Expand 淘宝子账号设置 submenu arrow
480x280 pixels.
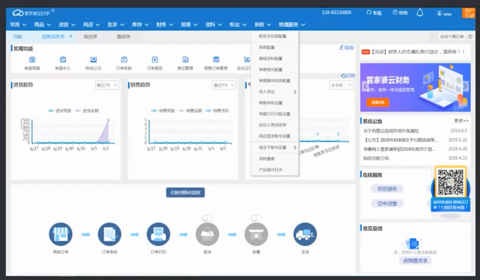[295, 148]
